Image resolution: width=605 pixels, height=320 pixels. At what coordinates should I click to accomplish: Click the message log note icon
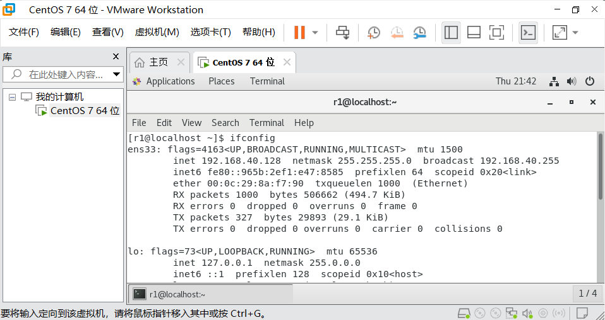(x=582, y=313)
